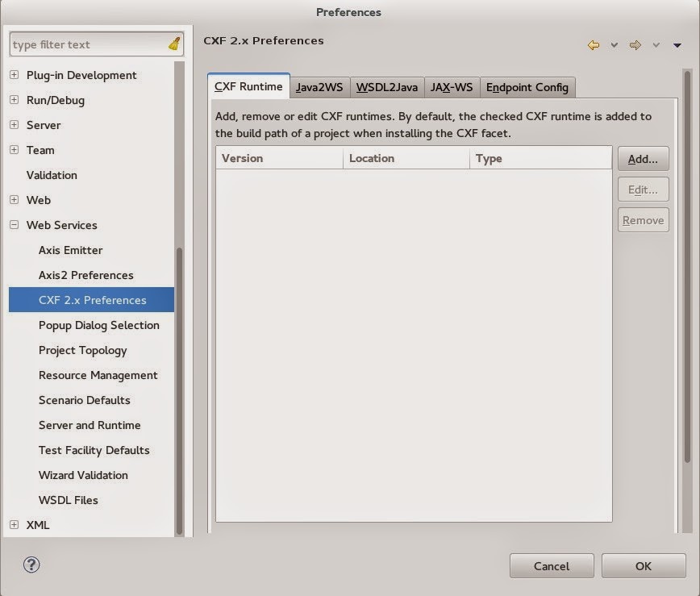Open Scenario Defaults page
This screenshot has height=596, width=700.
click(x=85, y=400)
